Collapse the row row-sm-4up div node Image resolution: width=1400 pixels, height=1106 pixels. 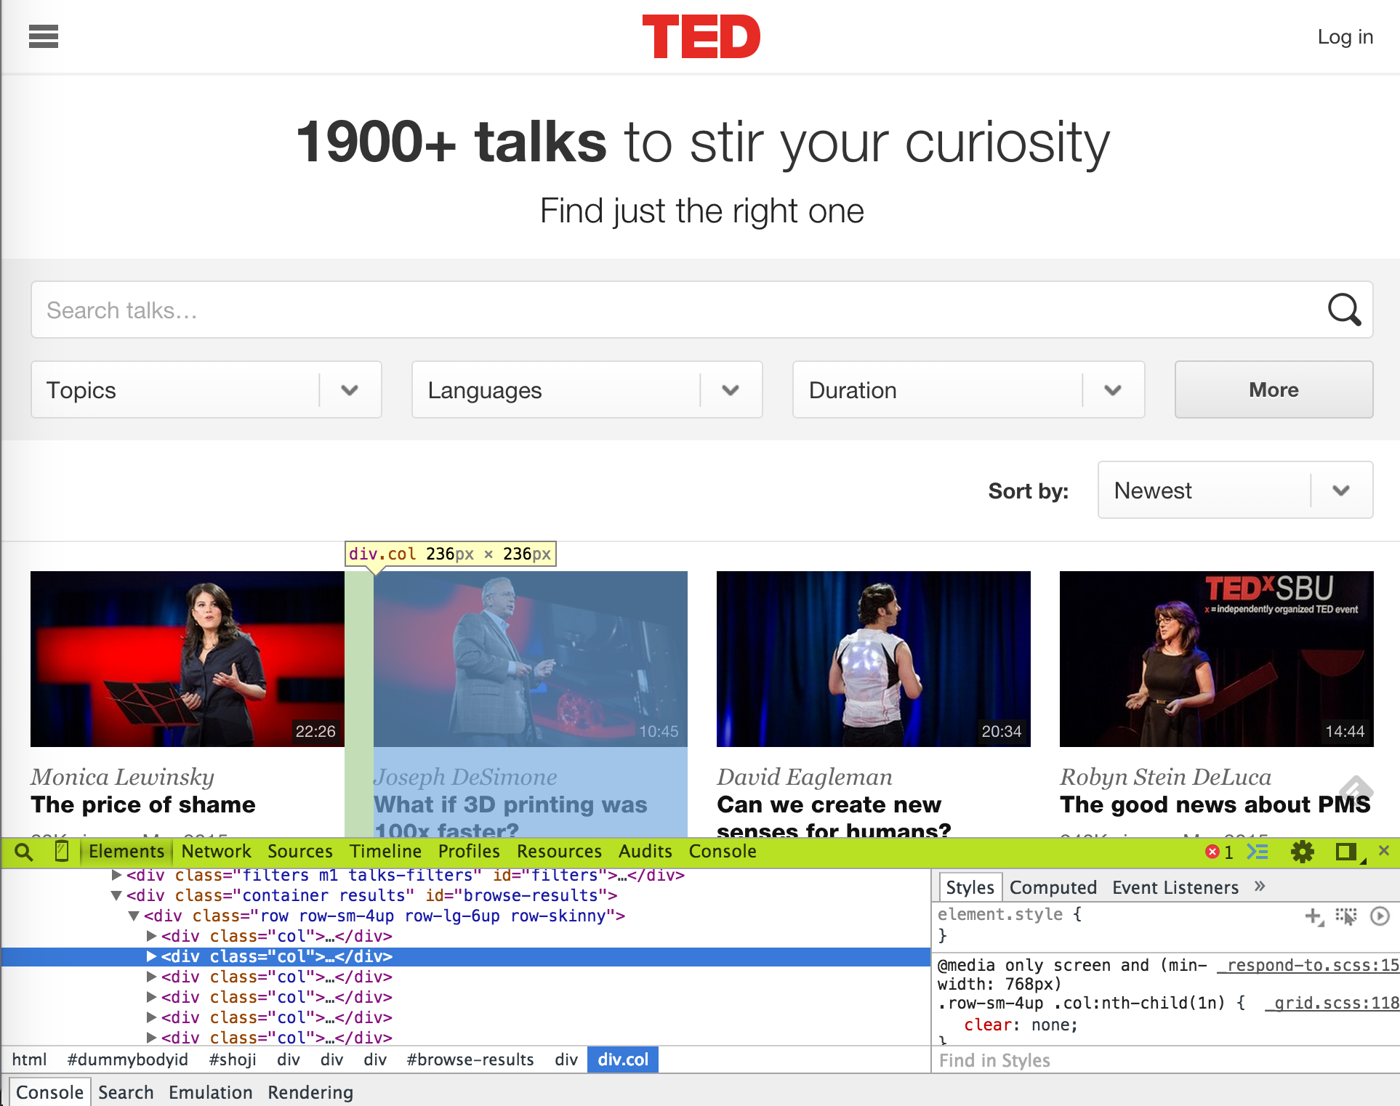pos(134,916)
